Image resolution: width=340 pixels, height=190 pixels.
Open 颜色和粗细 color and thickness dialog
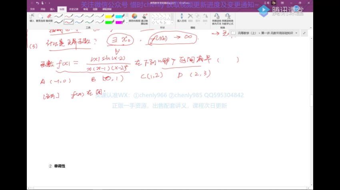[x=134, y=18]
